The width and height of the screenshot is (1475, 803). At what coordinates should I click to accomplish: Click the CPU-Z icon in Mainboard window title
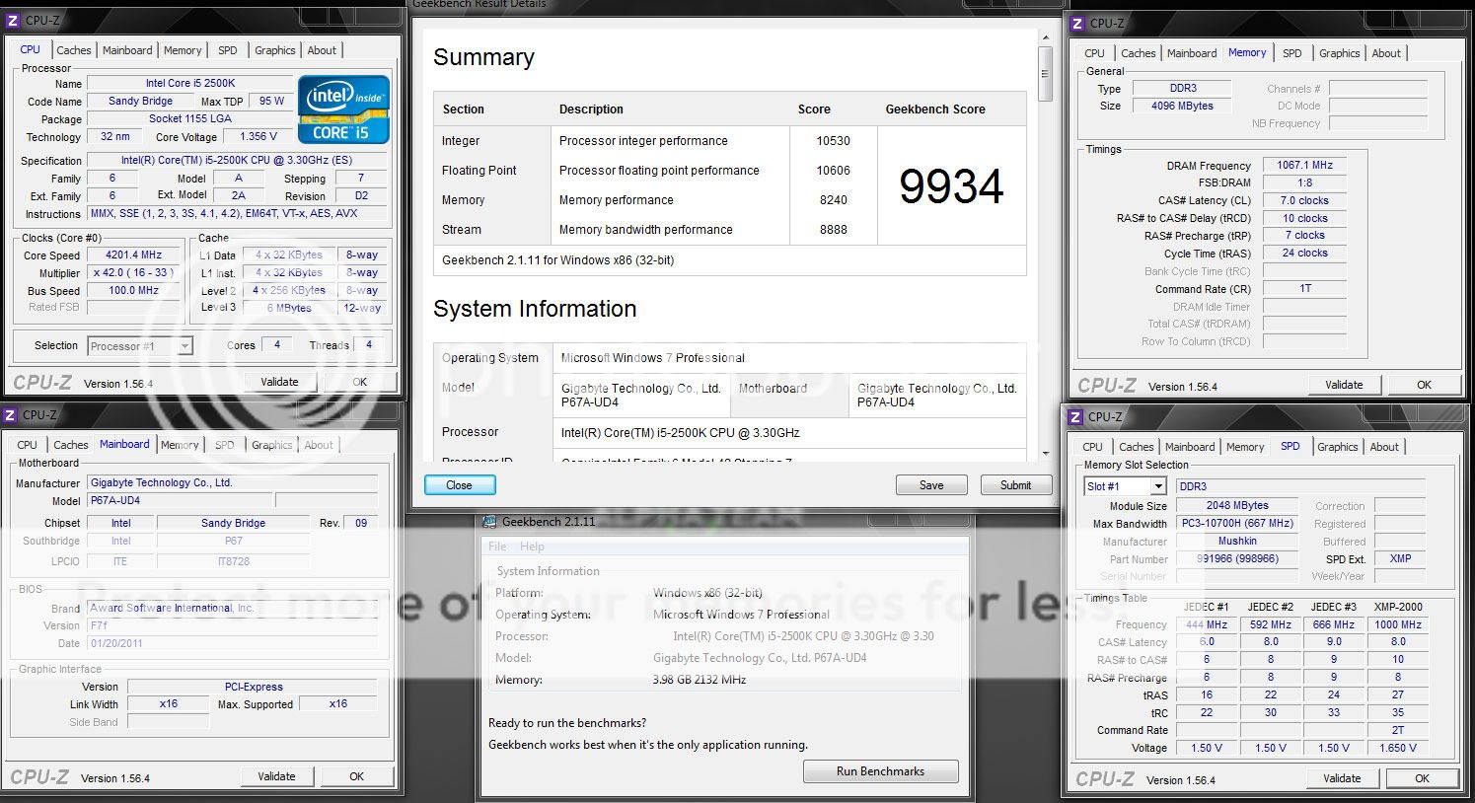(10, 415)
